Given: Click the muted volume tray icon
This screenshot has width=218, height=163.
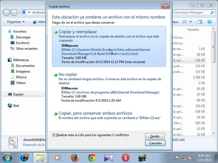Looking at the screenshot, I should coord(190,158).
